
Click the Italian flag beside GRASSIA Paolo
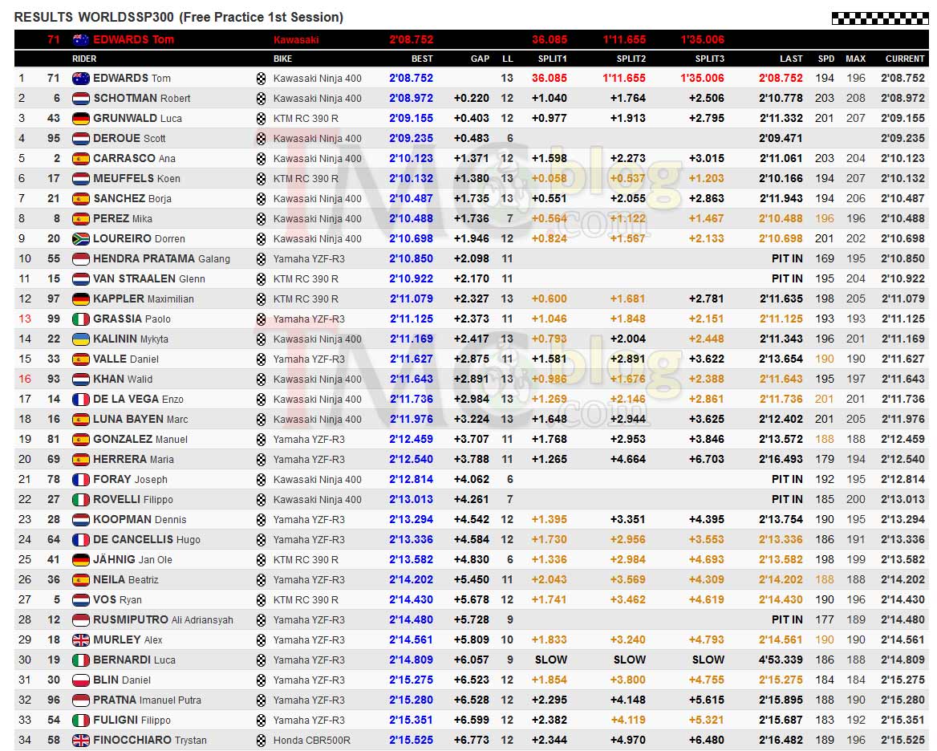click(x=81, y=319)
